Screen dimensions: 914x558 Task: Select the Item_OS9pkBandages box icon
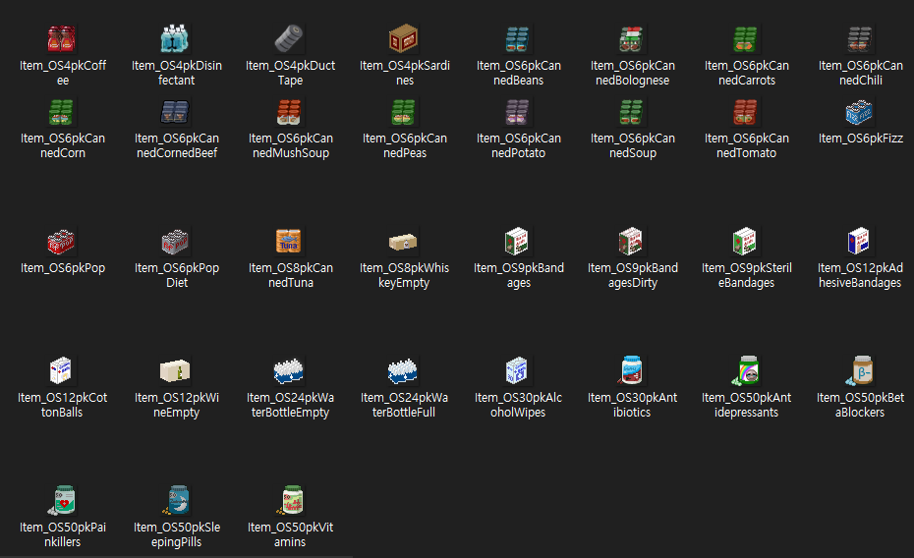point(517,241)
